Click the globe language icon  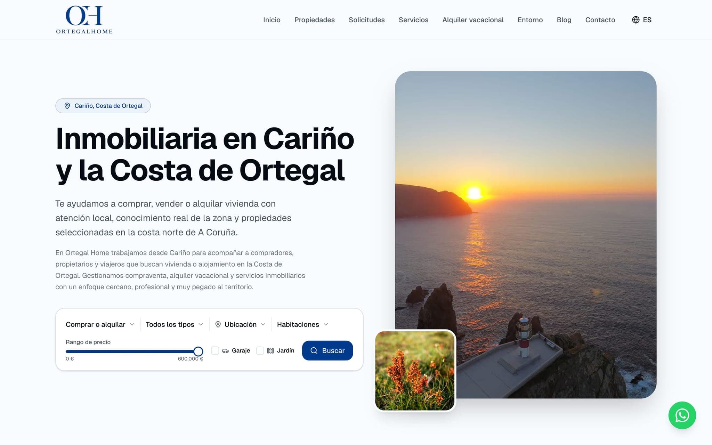(636, 20)
